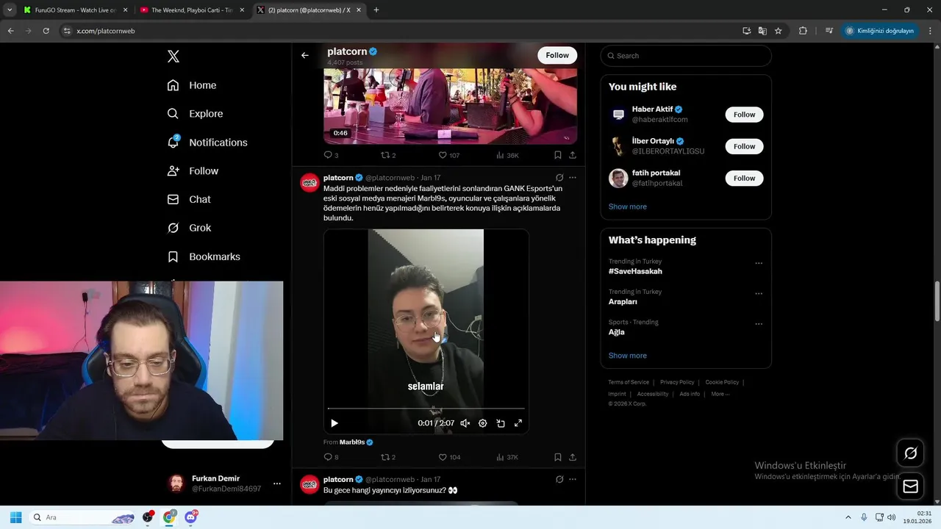This screenshot has width=941, height=529.
Task: Share the post with 104 likes
Action: [573, 457]
